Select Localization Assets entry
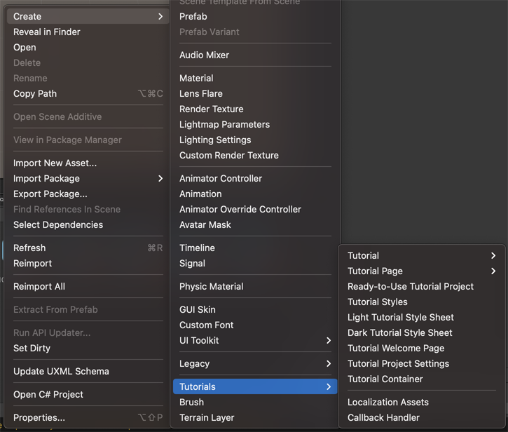Screen dimensions: 508x432 click(x=387, y=403)
